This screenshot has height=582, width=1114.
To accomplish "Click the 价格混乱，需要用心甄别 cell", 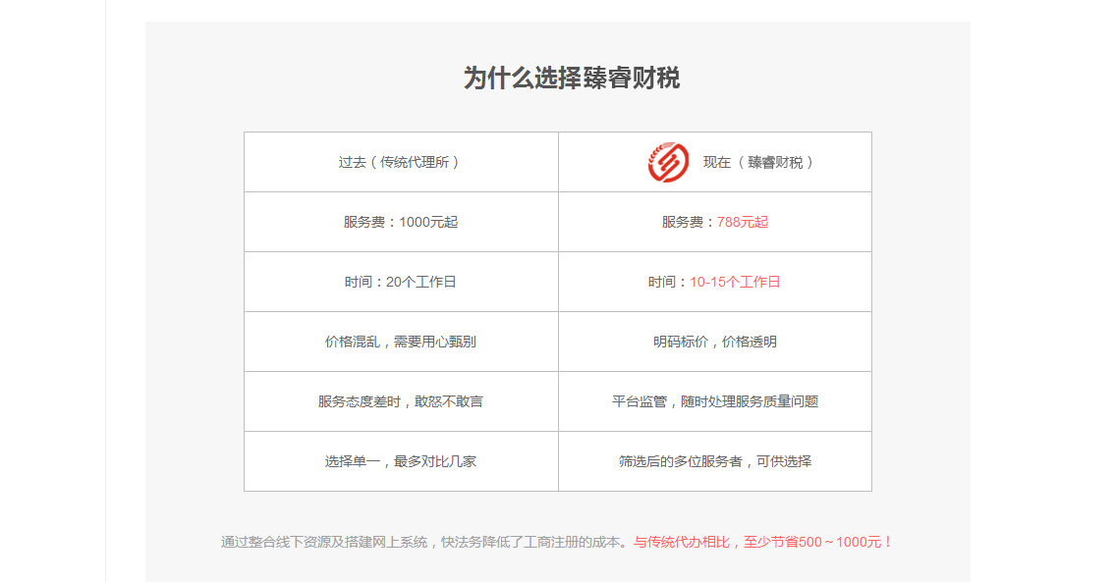I will click(x=401, y=342).
